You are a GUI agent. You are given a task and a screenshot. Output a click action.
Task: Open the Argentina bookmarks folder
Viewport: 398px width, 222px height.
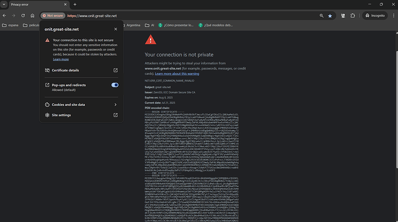pos(132,25)
